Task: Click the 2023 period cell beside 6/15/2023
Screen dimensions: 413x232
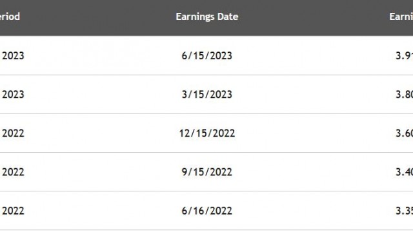Action: pos(13,56)
